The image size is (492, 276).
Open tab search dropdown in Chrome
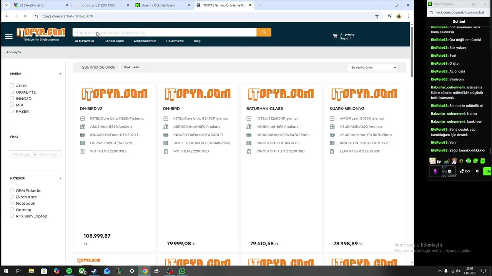pyautogui.click(x=6, y=5)
